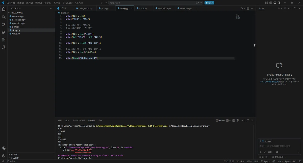Screen dimensions: 303x163
Task: Open the terminal launch profile dropdown
Action: (230, 121)
